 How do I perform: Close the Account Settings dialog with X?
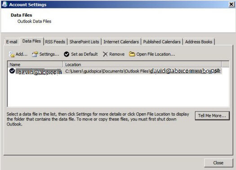click(x=232, y=4)
